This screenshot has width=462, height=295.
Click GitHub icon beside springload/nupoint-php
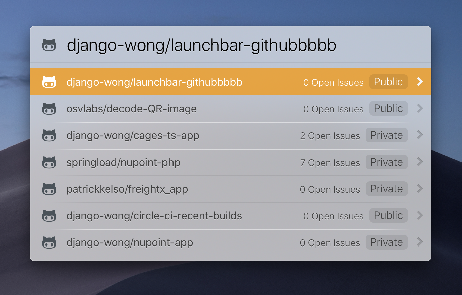click(49, 162)
